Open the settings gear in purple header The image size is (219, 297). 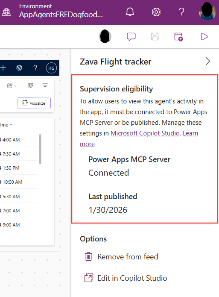click(156, 12)
